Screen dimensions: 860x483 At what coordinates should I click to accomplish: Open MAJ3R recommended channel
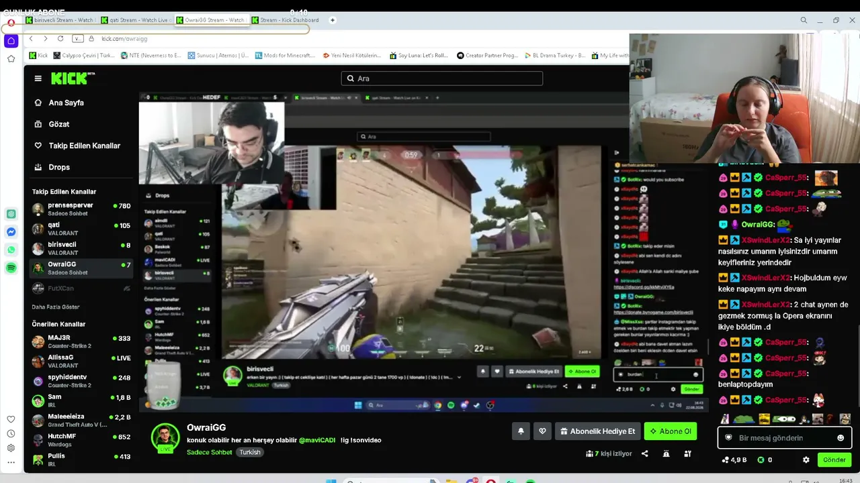(81, 341)
